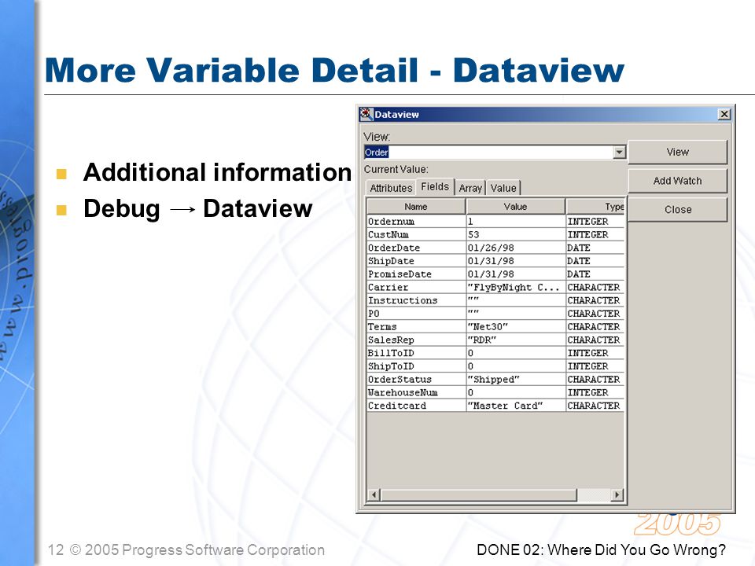Click the Value column header
Image resolution: width=755 pixels, height=566 pixels.
tap(515, 207)
